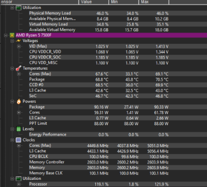Image resolution: width=207 pixels, height=187 pixels.
Task: Click the 5051.0 MHz max core clock
Action: click(x=158, y=146)
